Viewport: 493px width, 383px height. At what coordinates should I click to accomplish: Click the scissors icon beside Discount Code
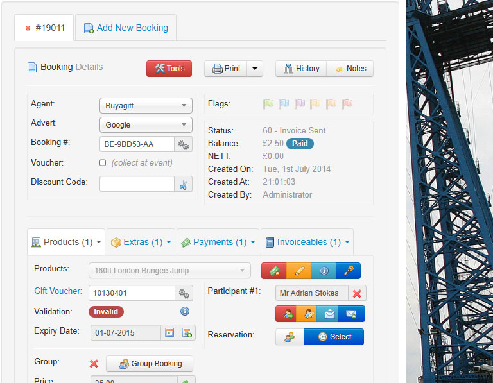click(x=184, y=184)
